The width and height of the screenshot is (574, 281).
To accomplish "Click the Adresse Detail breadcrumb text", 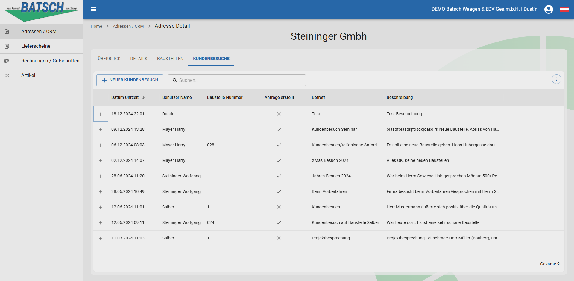I will pyautogui.click(x=172, y=26).
